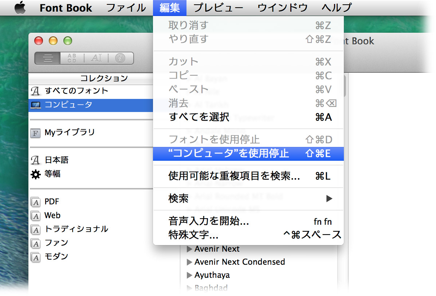Expand the Ayuthaya font family

tap(189, 275)
